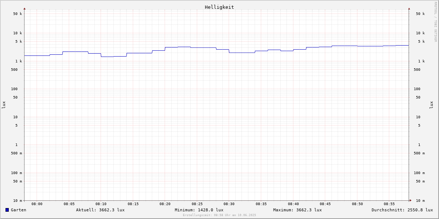Click the 10 k label on left axis
The image size is (439, 219).
click(x=18, y=33)
